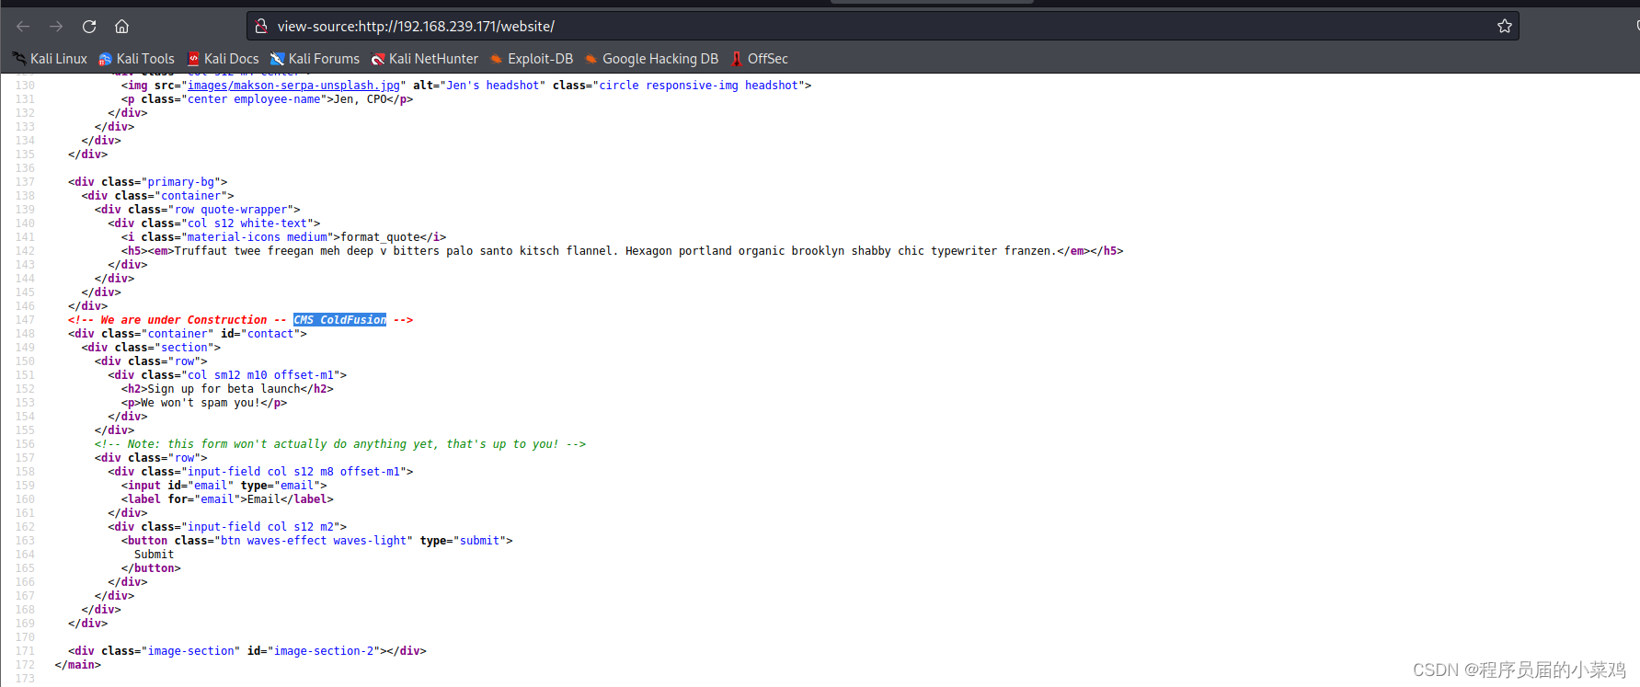Click the 'Submit' text on line 164
The width and height of the screenshot is (1640, 687).
click(x=154, y=555)
